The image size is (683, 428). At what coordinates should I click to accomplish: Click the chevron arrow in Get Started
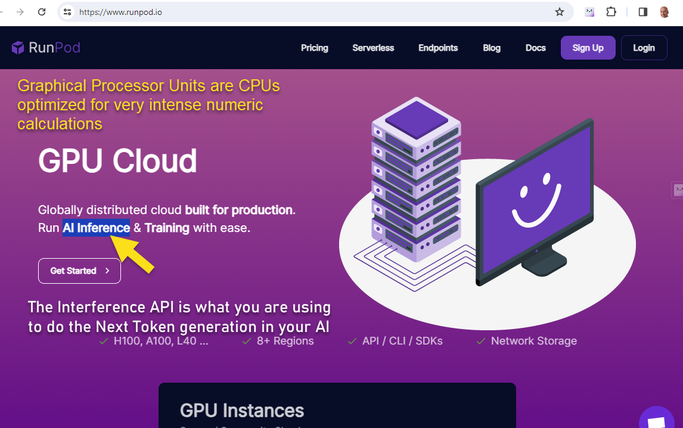pos(107,271)
